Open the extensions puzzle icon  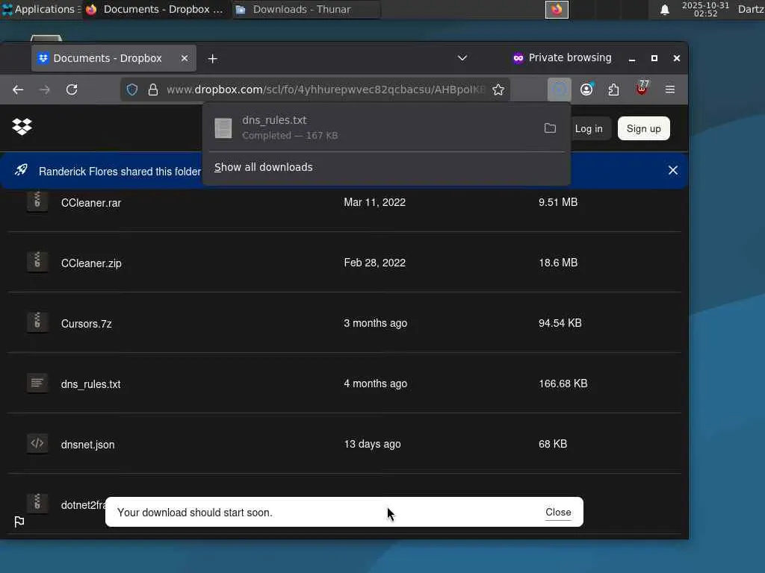(x=614, y=90)
